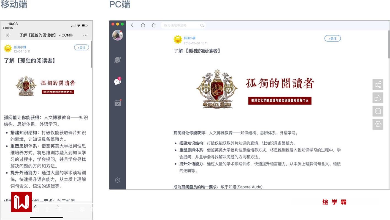Open the planet discover icon in sidebar
Image resolution: width=390 pixels, height=220 pixels.
click(x=118, y=60)
